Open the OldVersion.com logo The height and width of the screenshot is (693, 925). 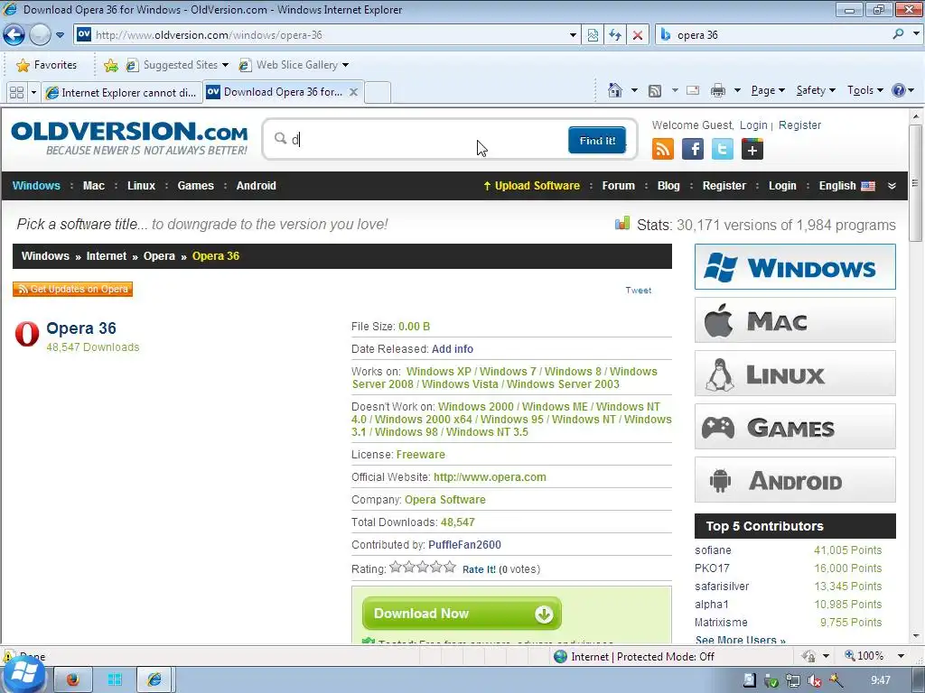(129, 138)
